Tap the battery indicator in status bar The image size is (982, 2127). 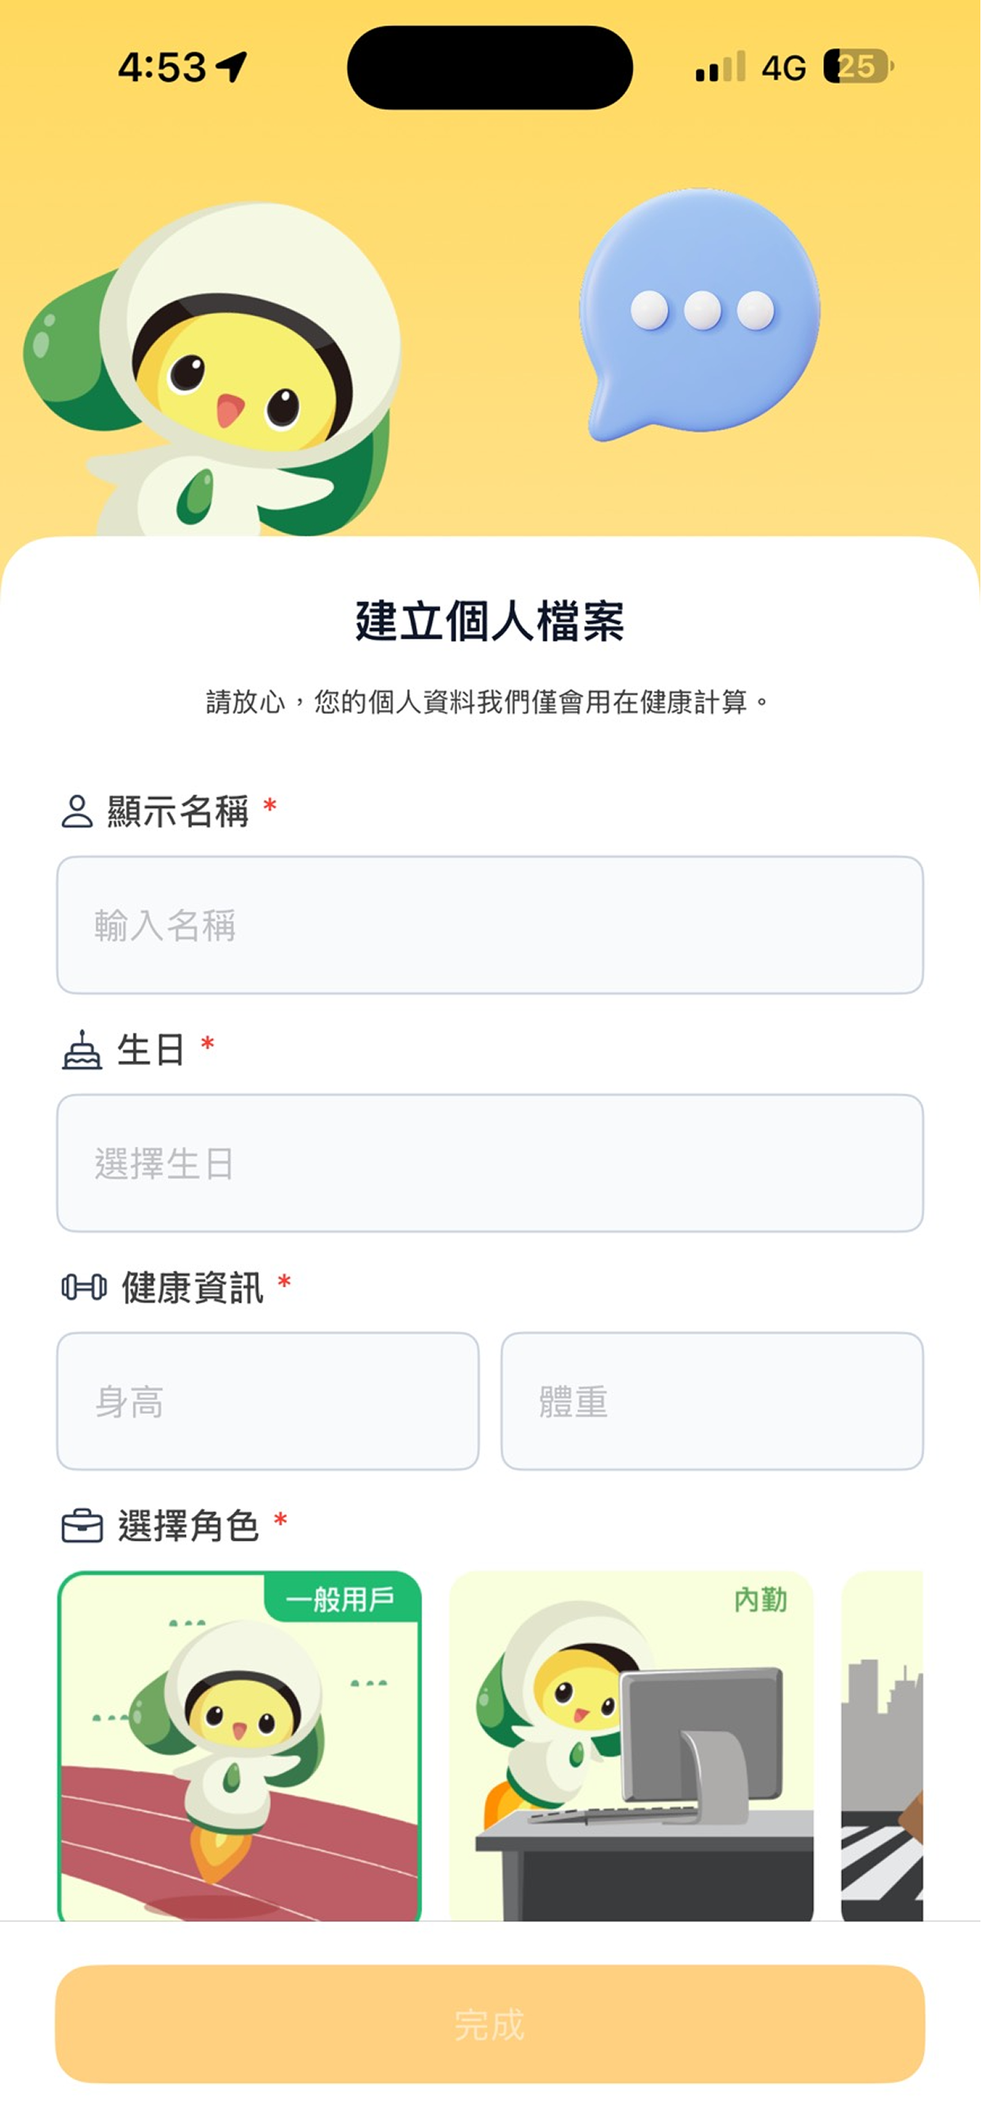[858, 67]
